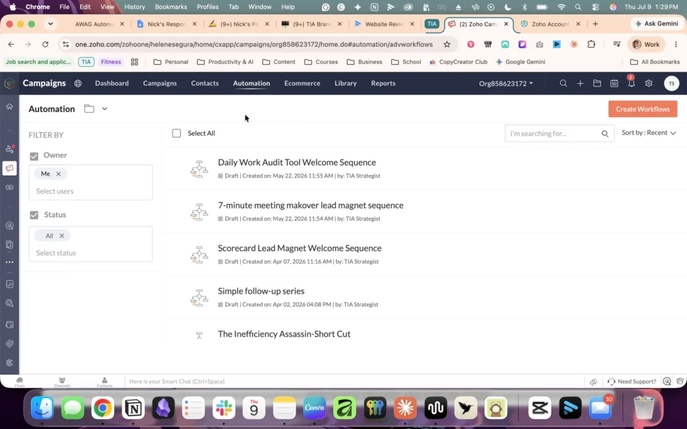Open Chrome tab search dropdown arrow

point(50,24)
